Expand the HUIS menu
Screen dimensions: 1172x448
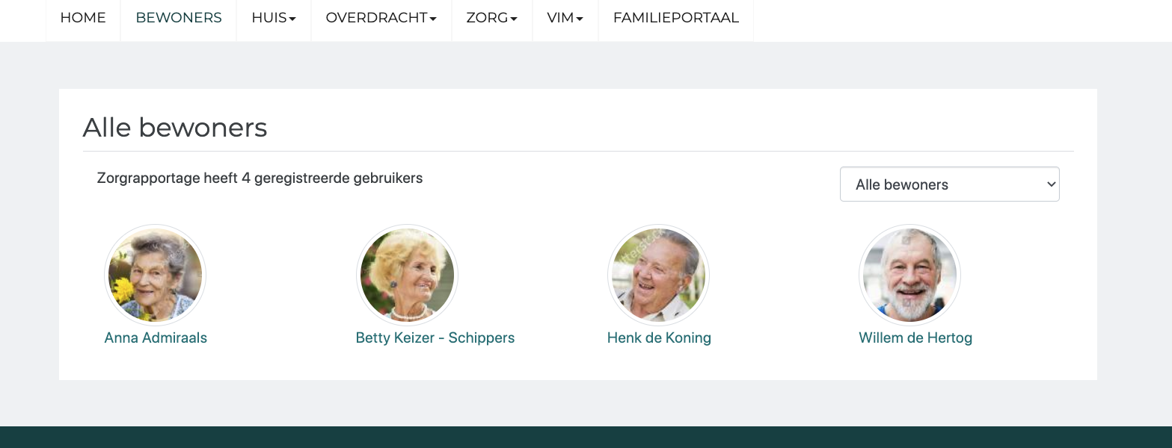pyautogui.click(x=274, y=18)
